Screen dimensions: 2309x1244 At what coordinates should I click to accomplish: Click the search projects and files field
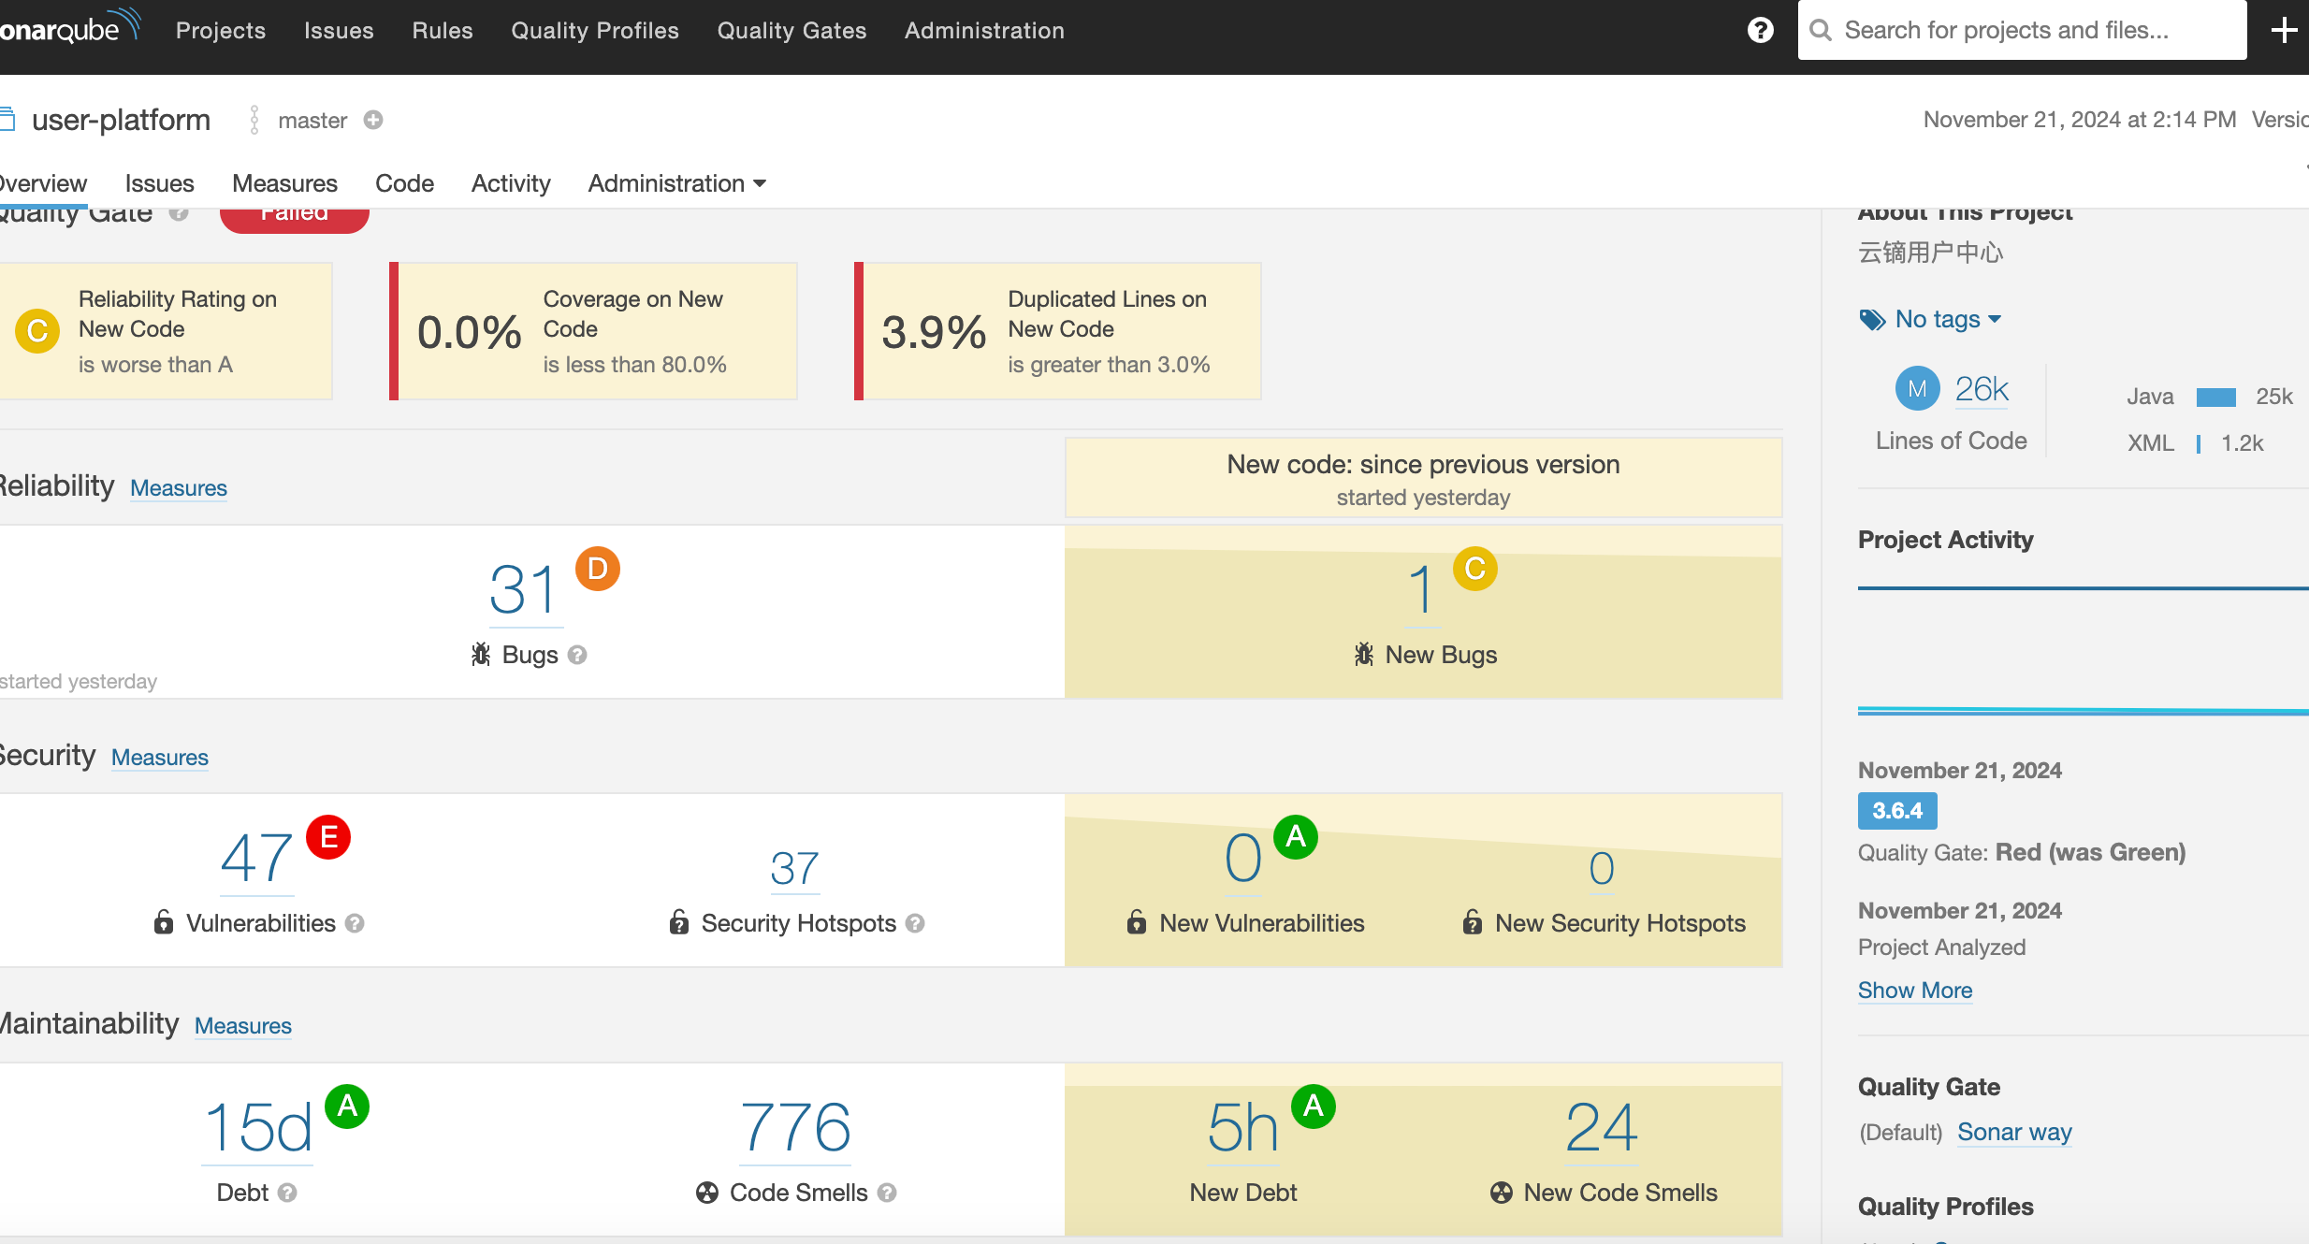(x=2022, y=30)
